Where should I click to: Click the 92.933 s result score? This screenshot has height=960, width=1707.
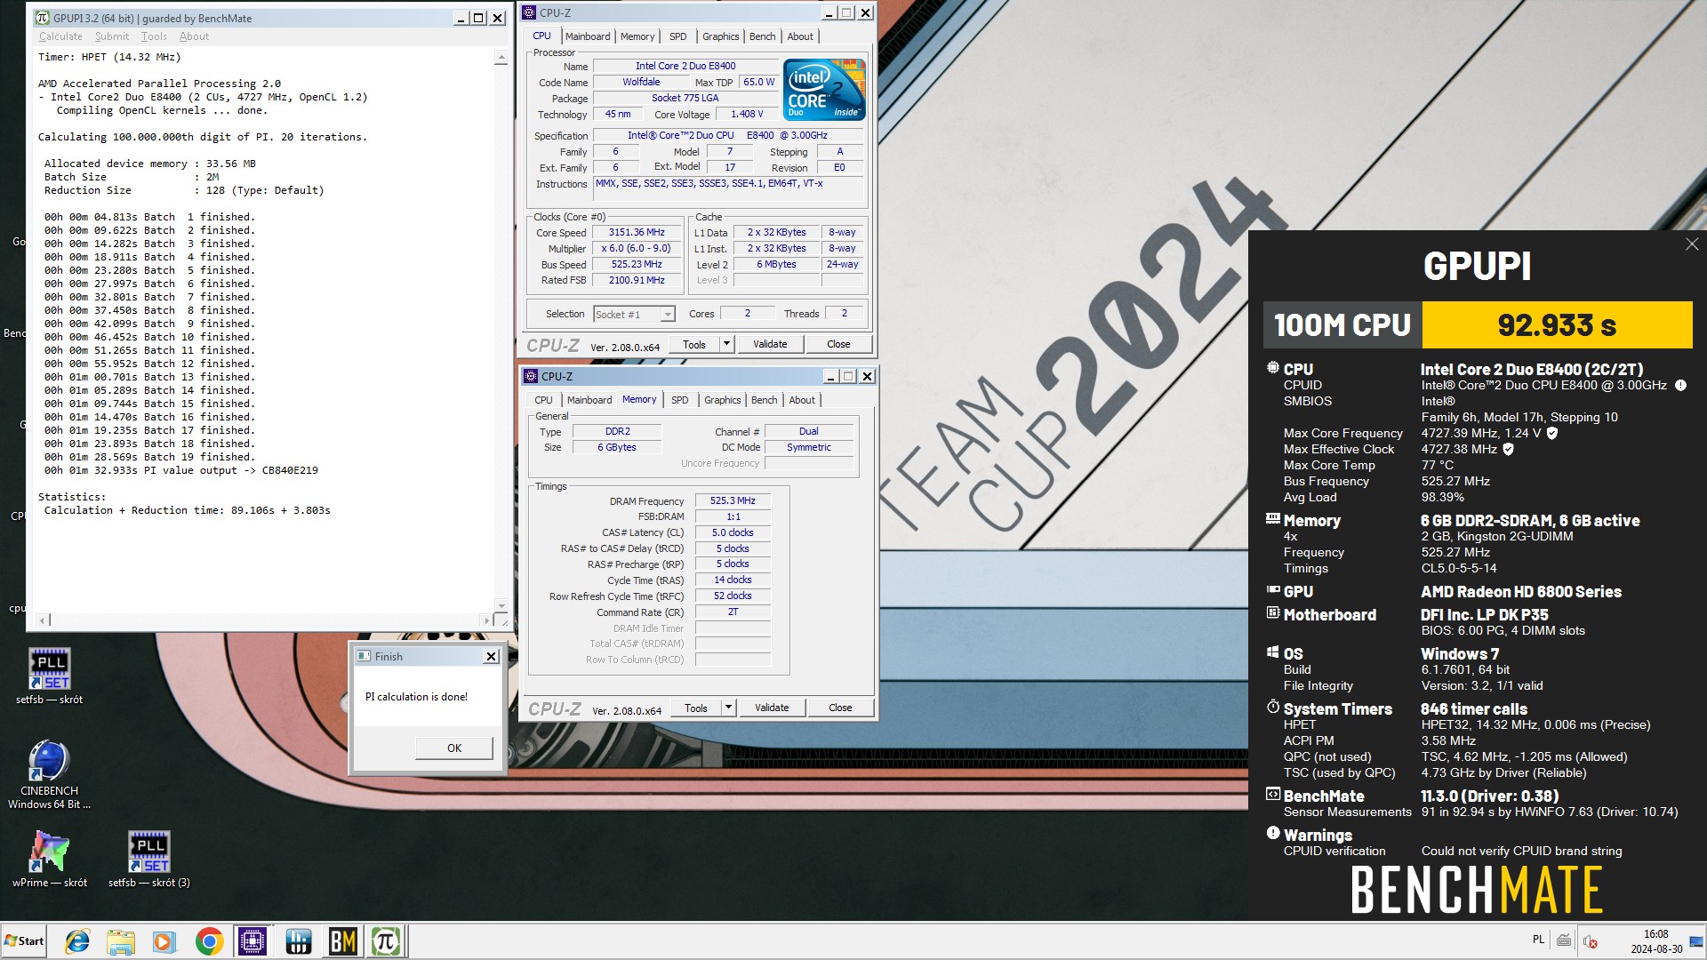point(1557,325)
